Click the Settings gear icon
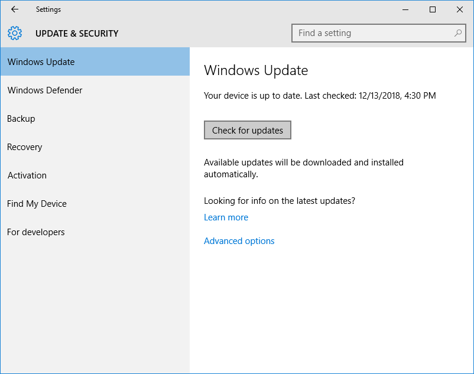The image size is (474, 374). click(x=14, y=33)
